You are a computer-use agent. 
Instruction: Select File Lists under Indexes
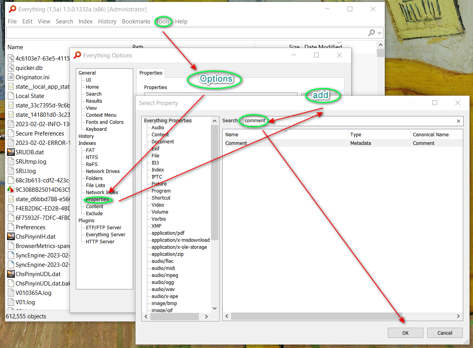coord(96,186)
